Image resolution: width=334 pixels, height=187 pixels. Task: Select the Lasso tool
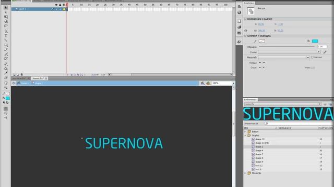click(6, 25)
